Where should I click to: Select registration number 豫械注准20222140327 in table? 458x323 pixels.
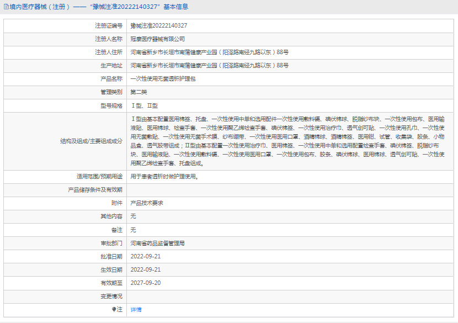click(x=158, y=26)
